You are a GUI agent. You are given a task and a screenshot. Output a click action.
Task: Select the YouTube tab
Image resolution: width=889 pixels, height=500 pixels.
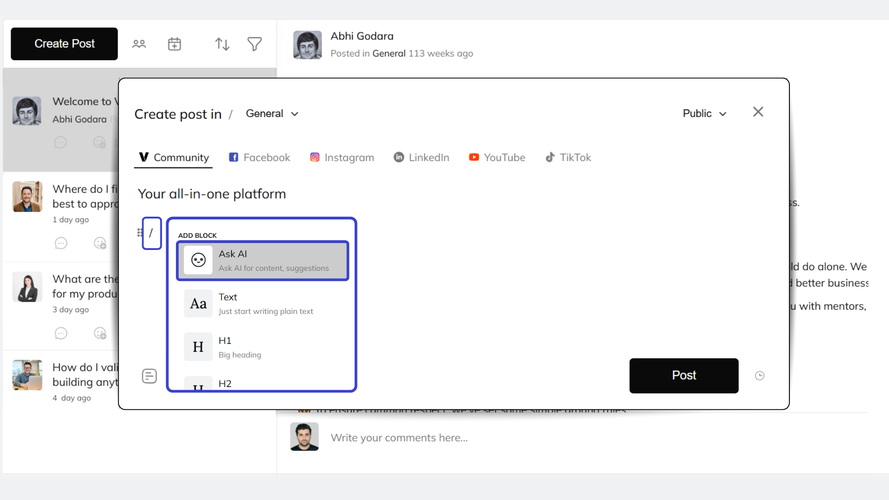click(497, 157)
